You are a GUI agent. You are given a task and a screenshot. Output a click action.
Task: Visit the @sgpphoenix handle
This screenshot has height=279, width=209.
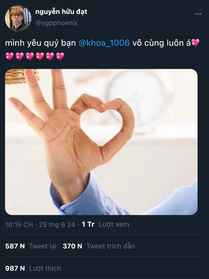(x=57, y=23)
